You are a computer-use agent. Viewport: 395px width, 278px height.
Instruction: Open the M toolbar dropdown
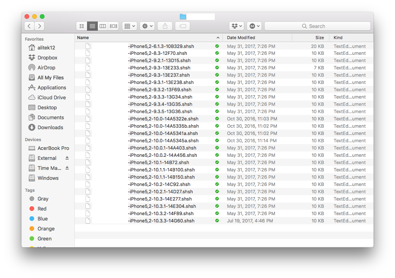pos(254,26)
